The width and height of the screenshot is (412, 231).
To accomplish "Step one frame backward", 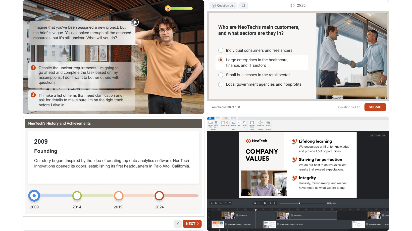I will coord(270,203).
